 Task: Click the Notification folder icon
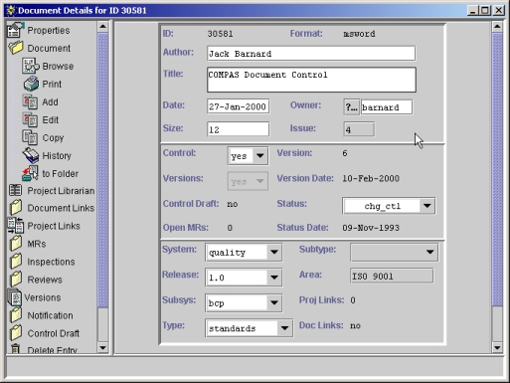pyautogui.click(x=16, y=315)
